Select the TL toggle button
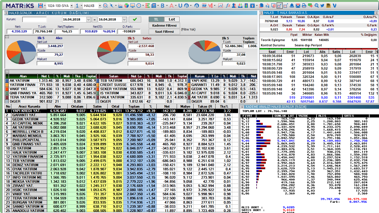The image size is (379, 213). tap(156, 19)
